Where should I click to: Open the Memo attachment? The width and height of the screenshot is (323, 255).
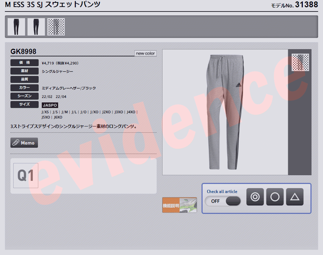pyautogui.click(x=24, y=142)
